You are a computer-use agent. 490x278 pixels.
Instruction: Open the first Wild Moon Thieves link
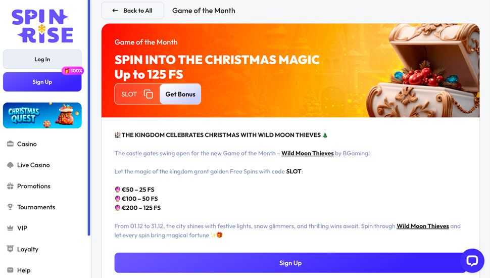[307, 153]
